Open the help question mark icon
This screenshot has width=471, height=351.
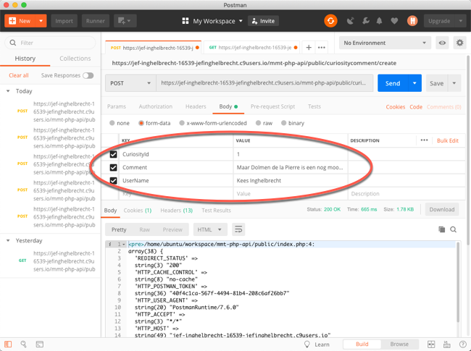(463, 344)
